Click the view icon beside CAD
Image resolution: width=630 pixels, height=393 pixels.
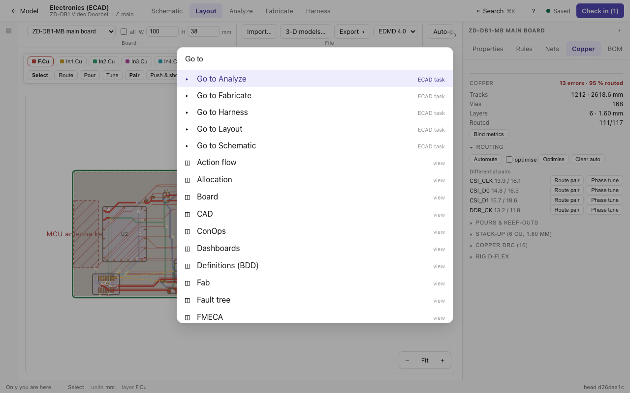[x=187, y=214]
